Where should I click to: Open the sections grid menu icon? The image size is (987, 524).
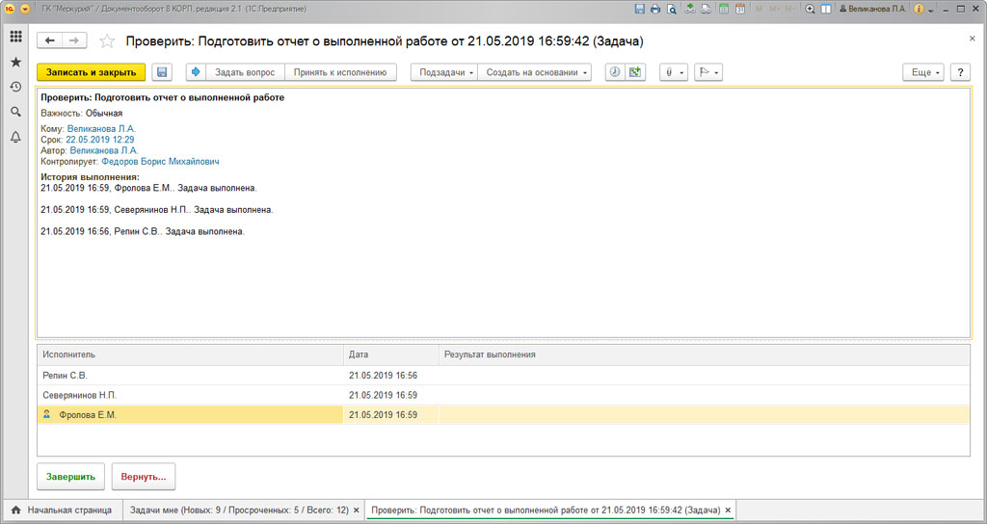coord(15,38)
